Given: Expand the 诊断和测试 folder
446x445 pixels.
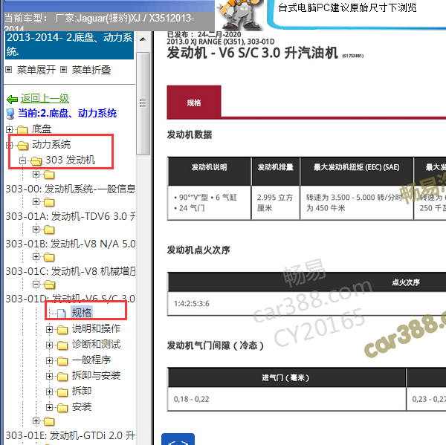Looking at the screenshot, I should click(50, 345).
